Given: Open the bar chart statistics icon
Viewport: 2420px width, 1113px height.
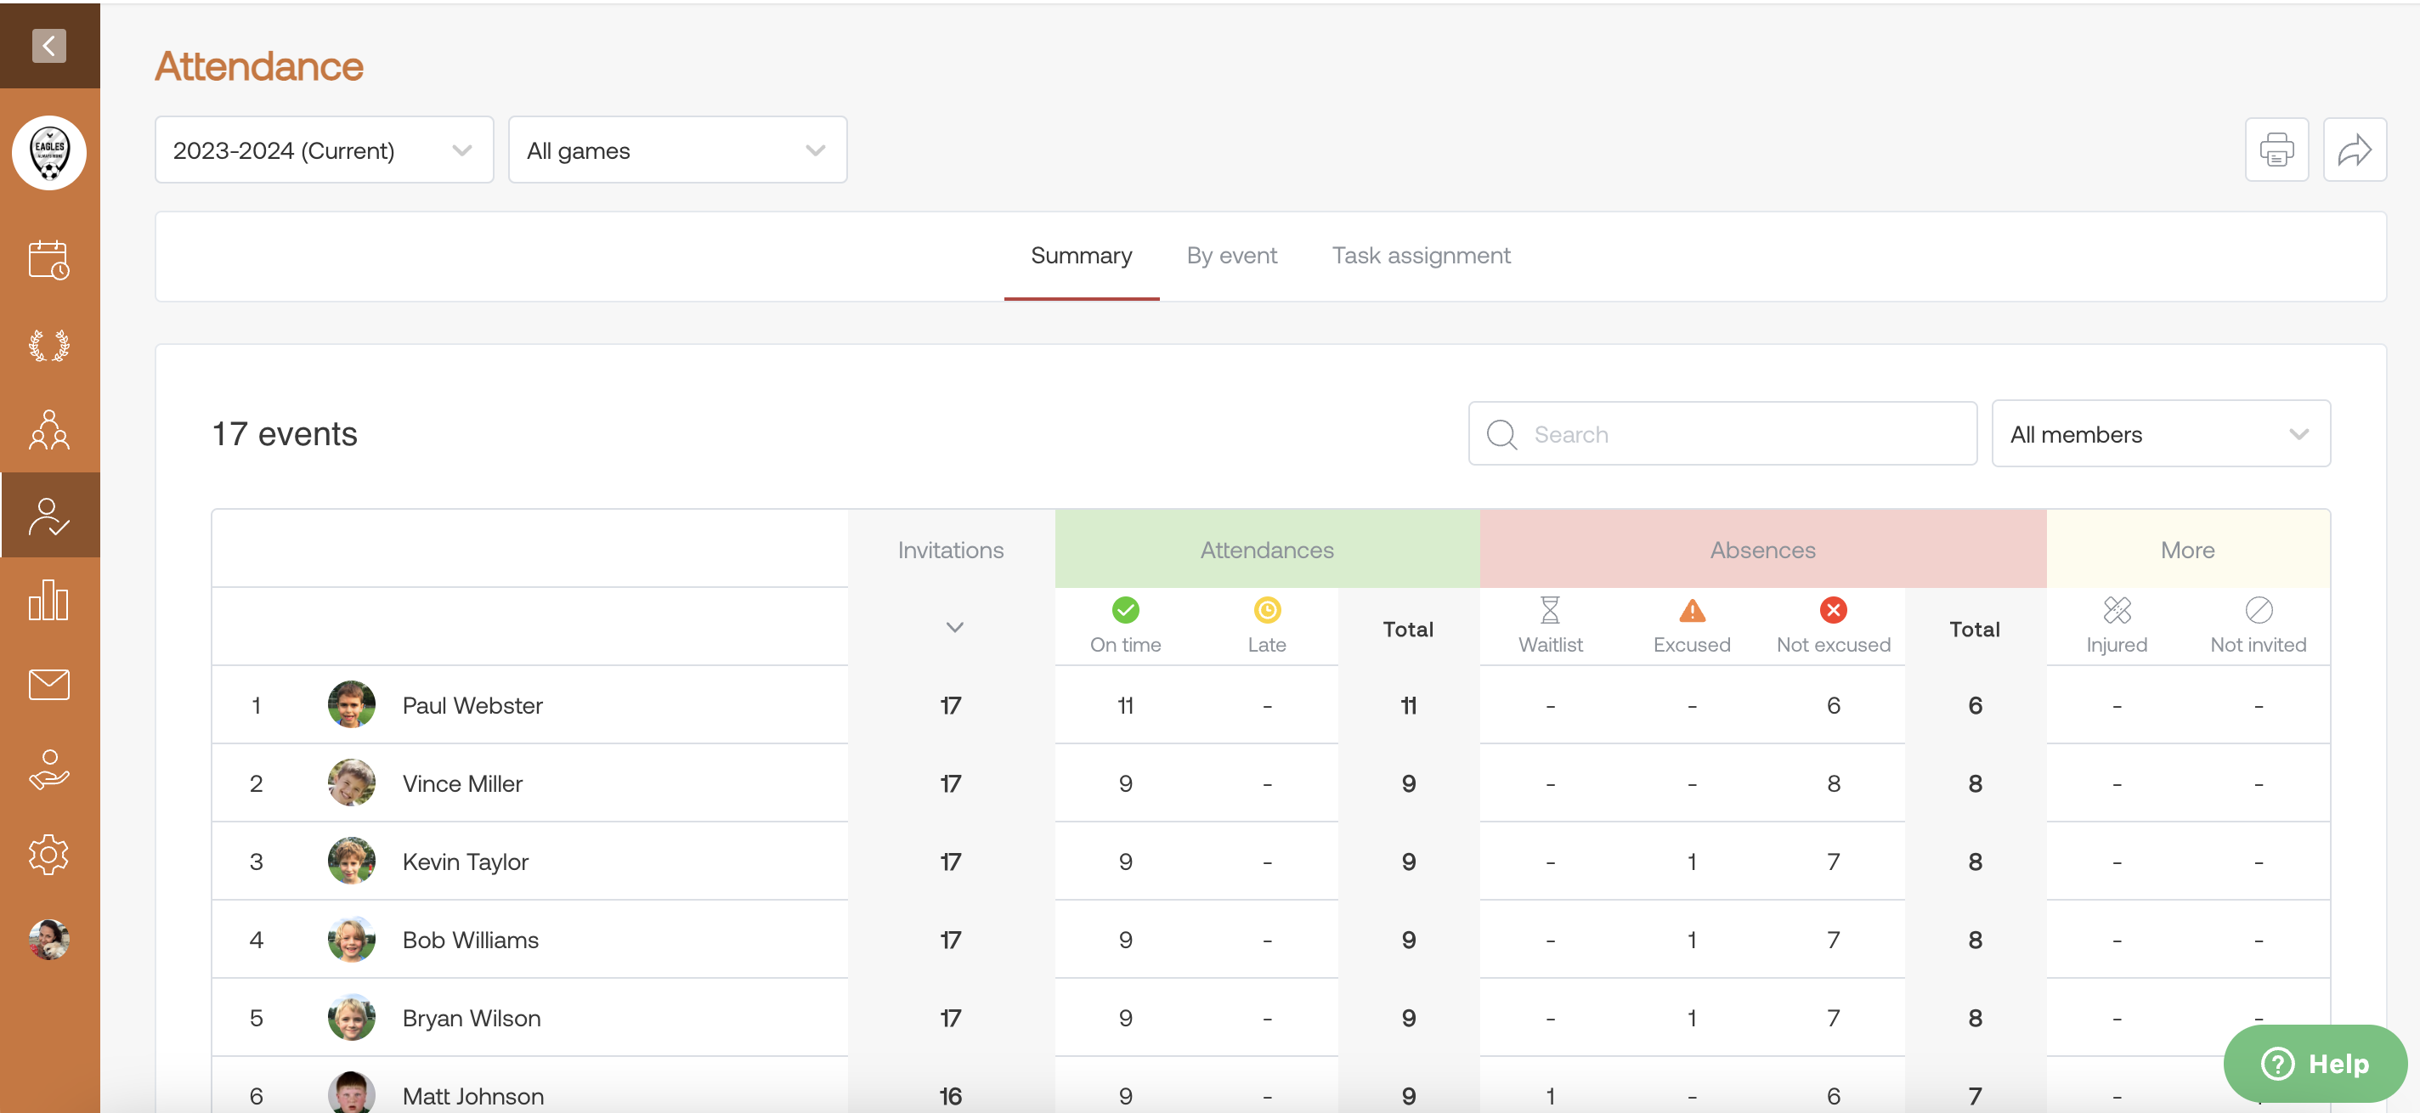Looking at the screenshot, I should (48, 599).
